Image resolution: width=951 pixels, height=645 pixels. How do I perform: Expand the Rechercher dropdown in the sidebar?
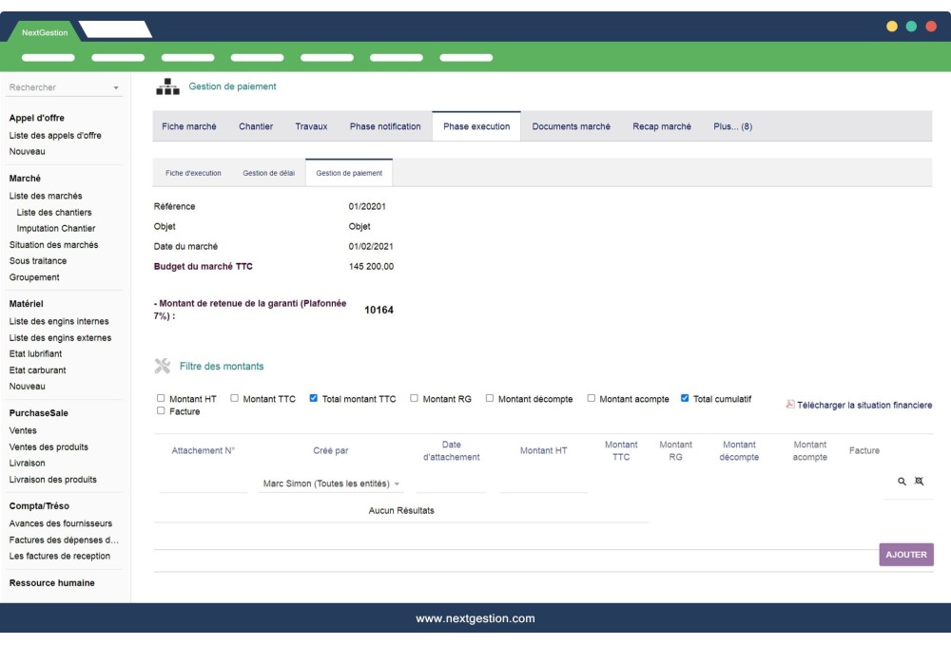point(116,86)
